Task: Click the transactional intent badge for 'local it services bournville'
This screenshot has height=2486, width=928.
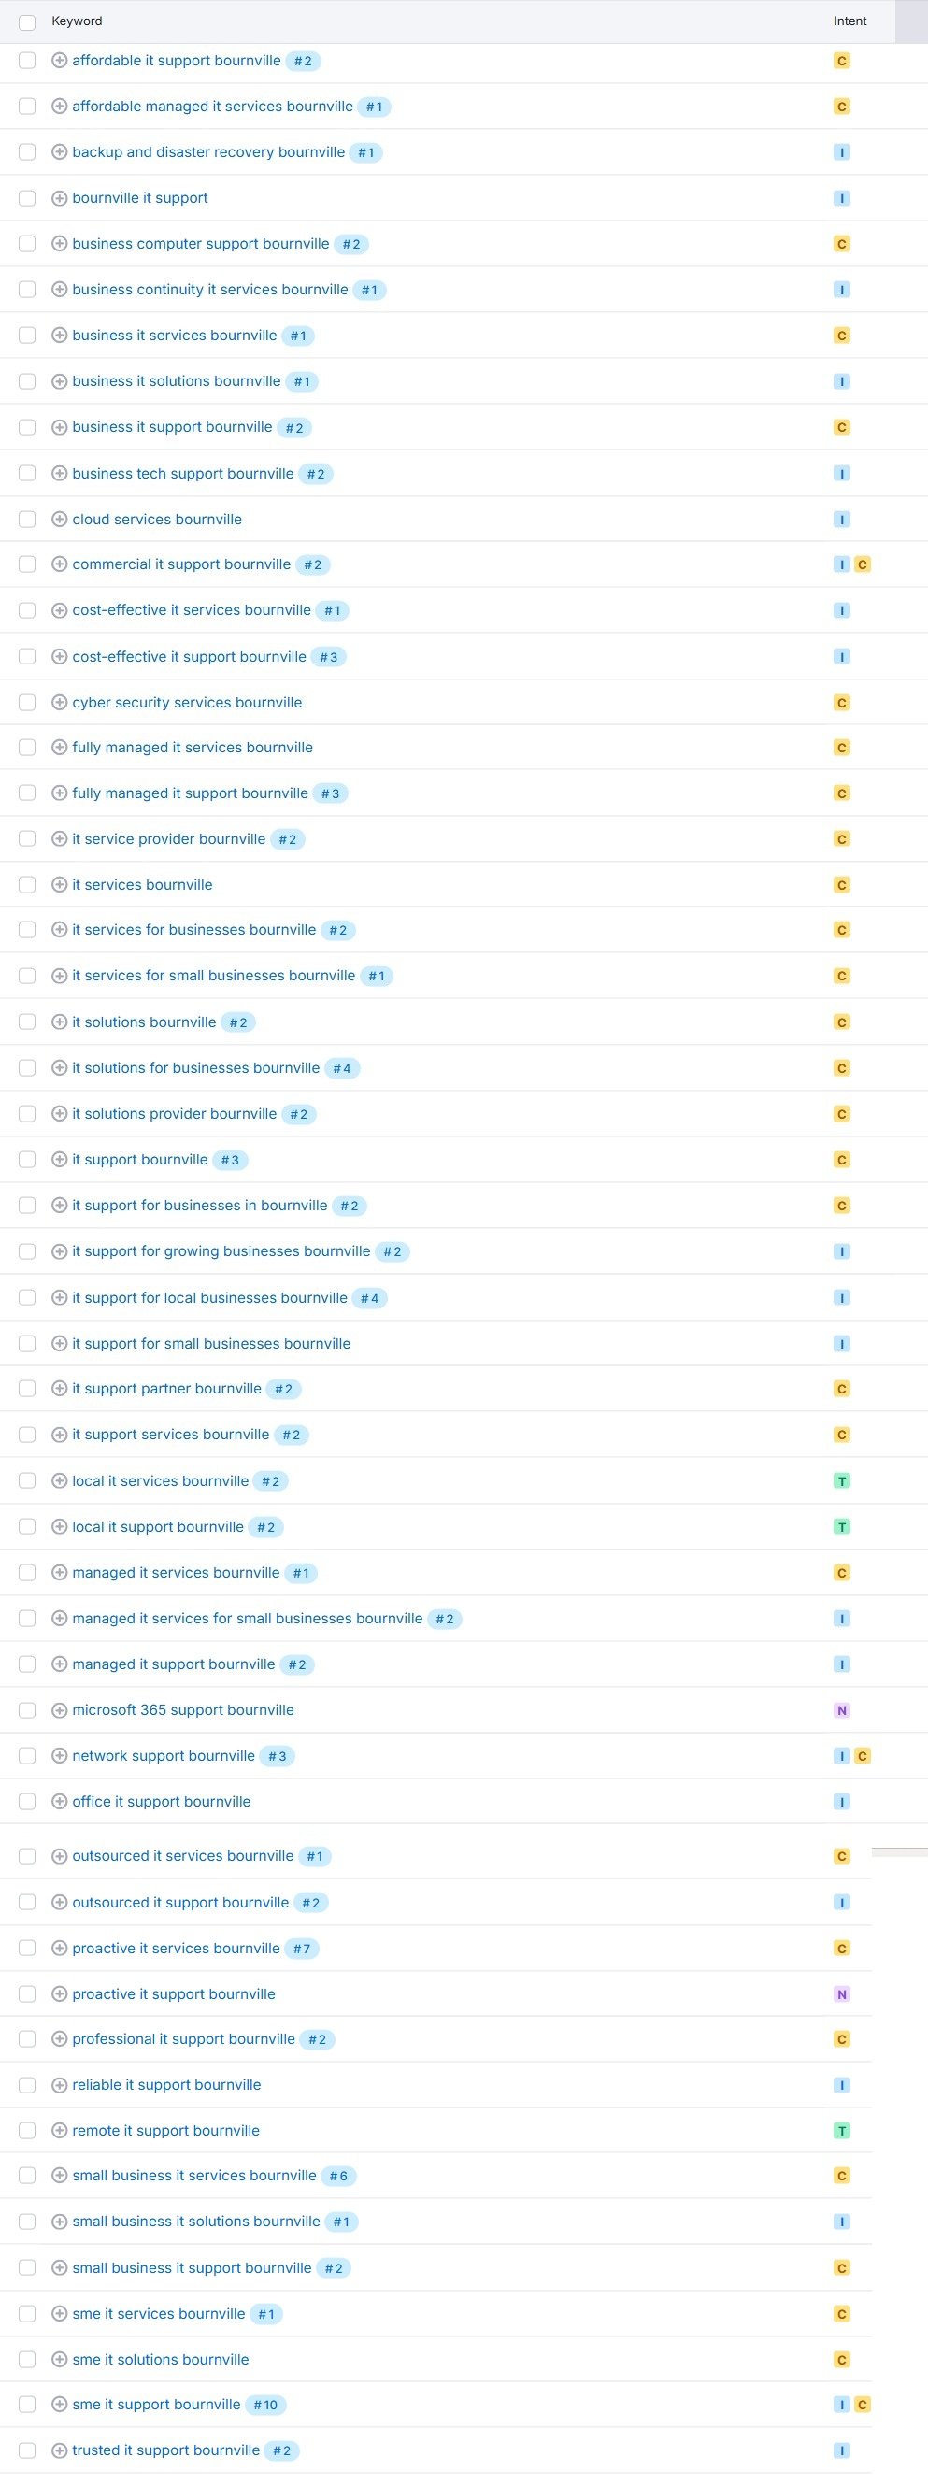Action: point(841,1481)
